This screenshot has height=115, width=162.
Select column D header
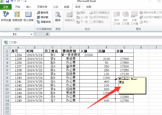(71, 47)
